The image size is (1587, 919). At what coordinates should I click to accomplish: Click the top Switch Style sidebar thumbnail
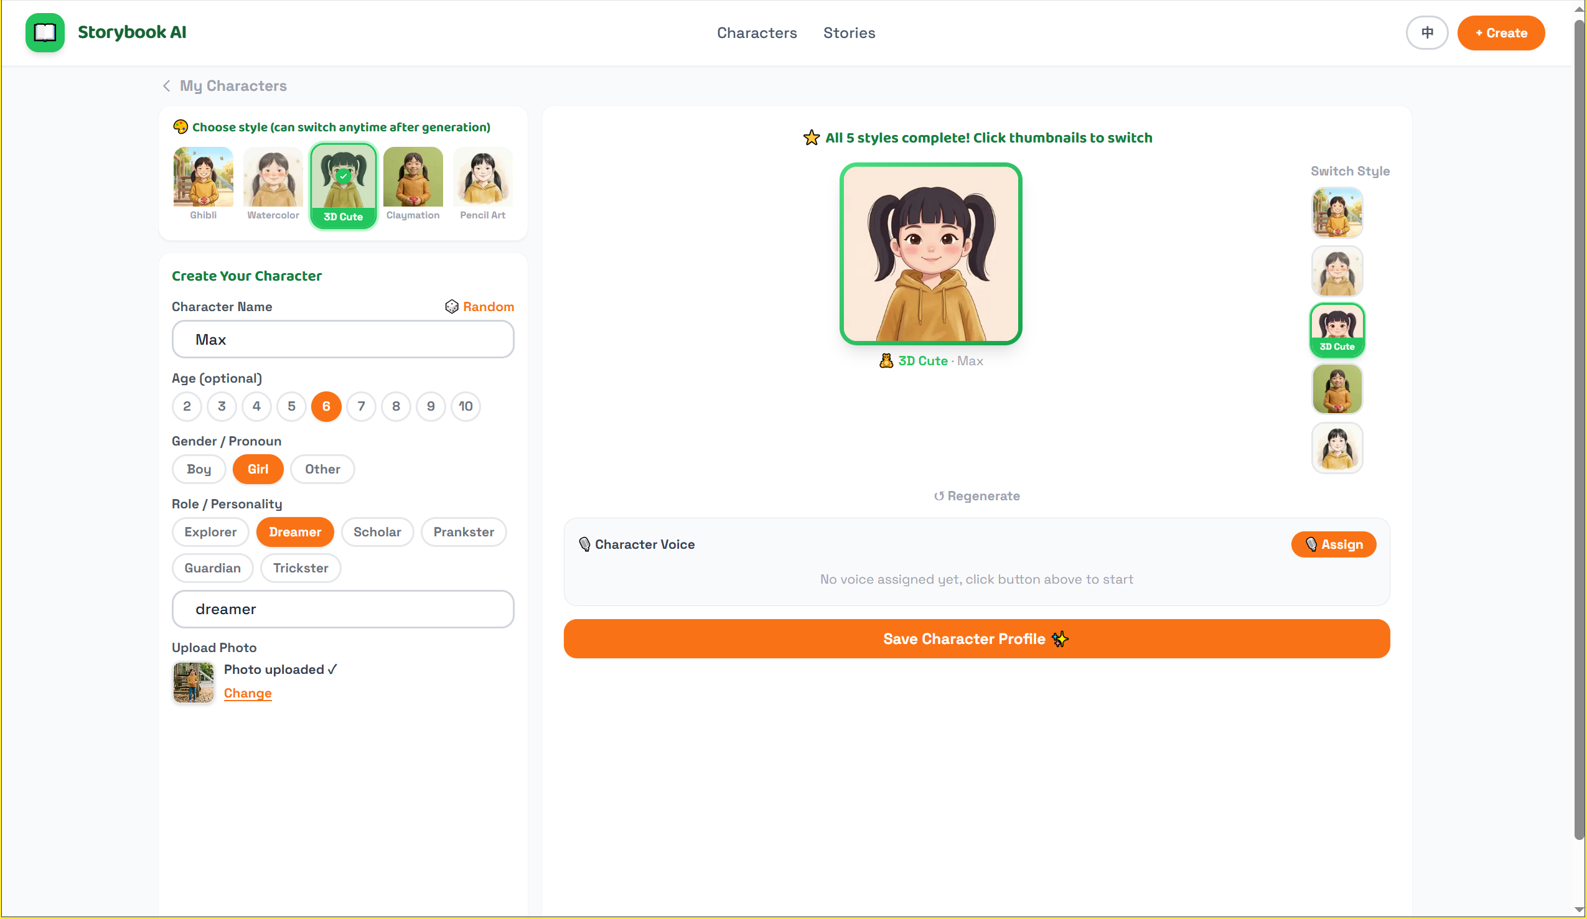1336,213
